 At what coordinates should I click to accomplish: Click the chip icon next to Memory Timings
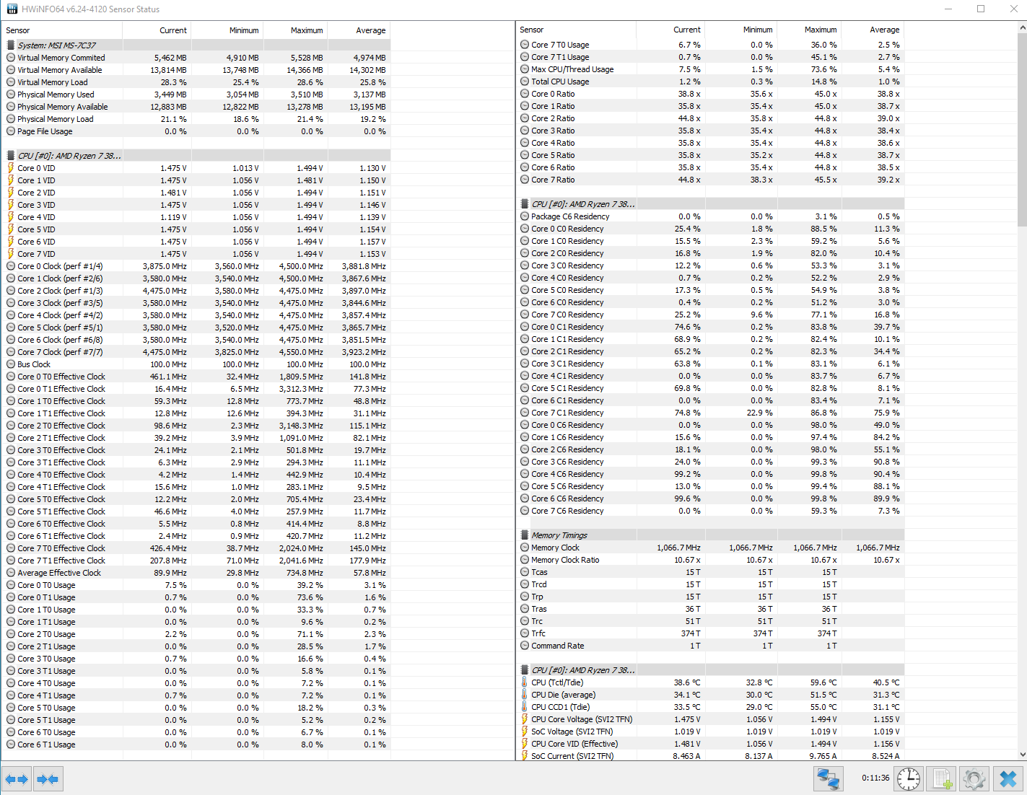[525, 535]
